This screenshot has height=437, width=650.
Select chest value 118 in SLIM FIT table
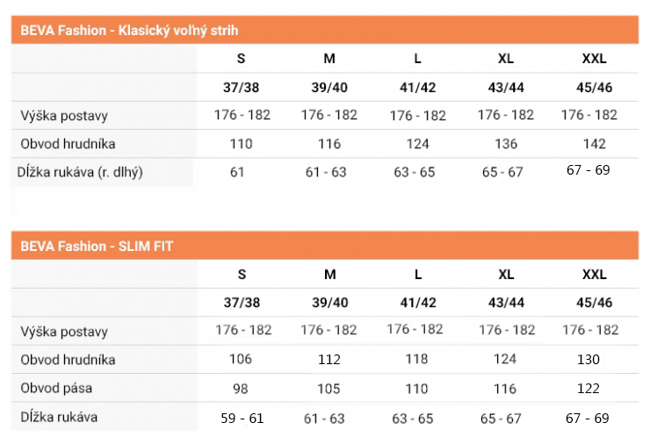415,359
